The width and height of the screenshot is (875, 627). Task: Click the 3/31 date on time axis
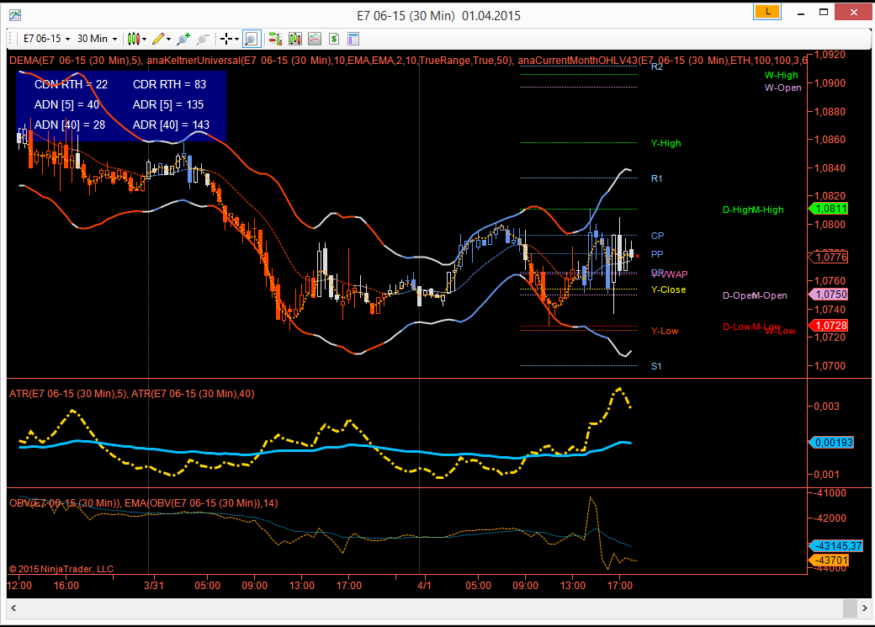(154, 585)
